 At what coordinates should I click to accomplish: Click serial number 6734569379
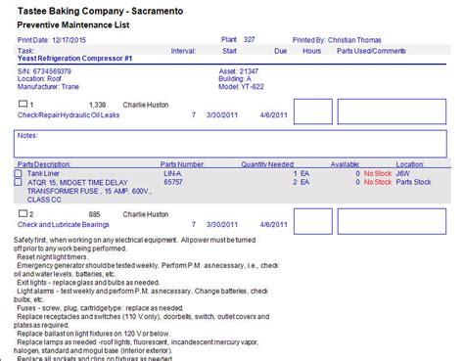44,71
